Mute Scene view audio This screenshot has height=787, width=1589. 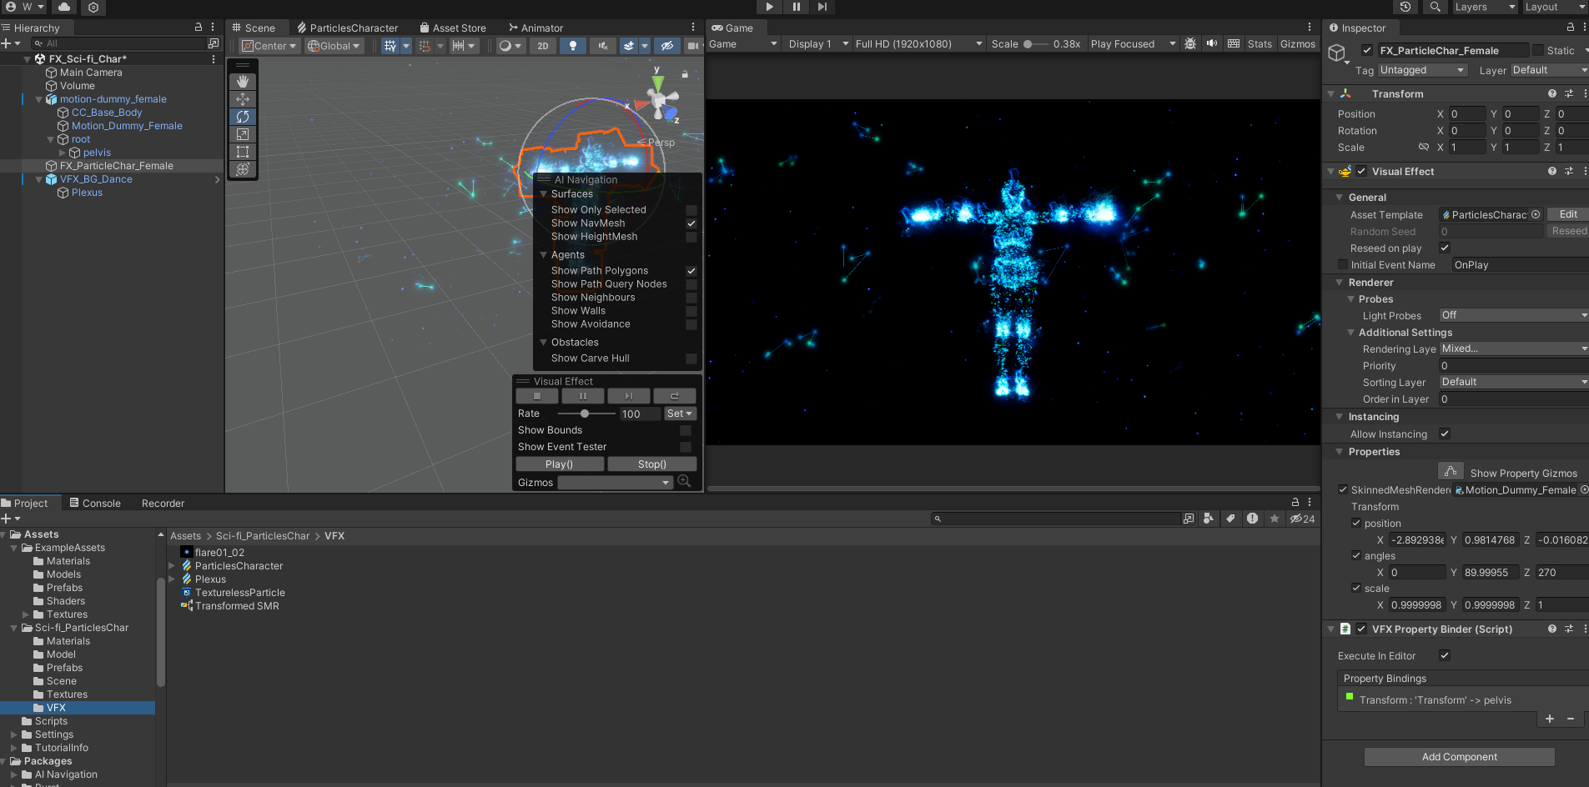603,46
